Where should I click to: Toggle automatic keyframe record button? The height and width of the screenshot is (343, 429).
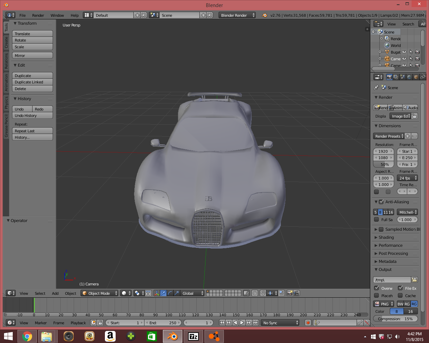(x=308, y=323)
